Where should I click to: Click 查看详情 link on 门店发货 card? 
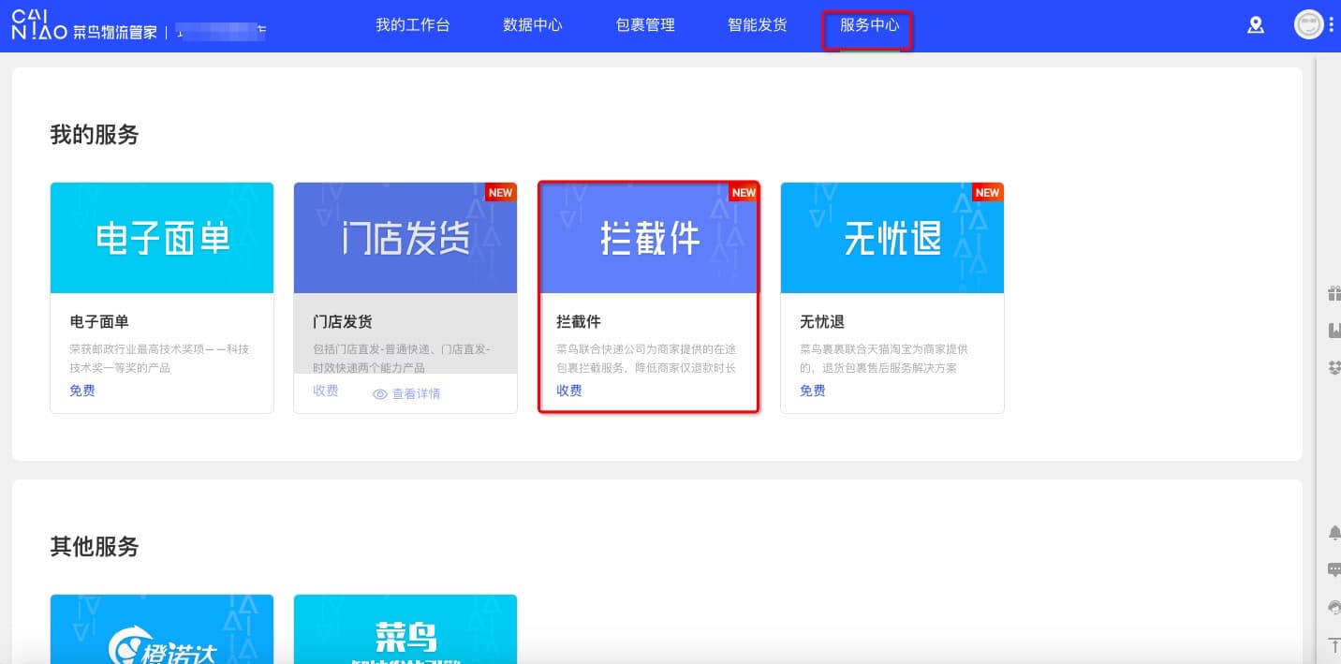pyautogui.click(x=416, y=394)
